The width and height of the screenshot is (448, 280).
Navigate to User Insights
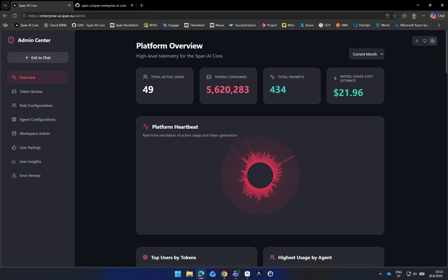click(x=38, y=162)
